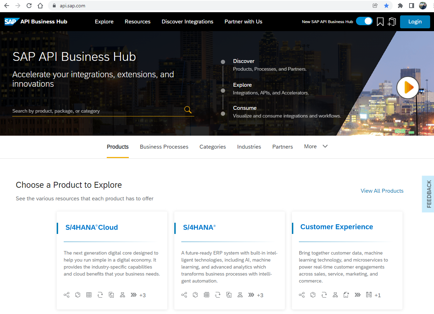Click the browser home button
The width and height of the screenshot is (434, 314).
(x=40, y=6)
